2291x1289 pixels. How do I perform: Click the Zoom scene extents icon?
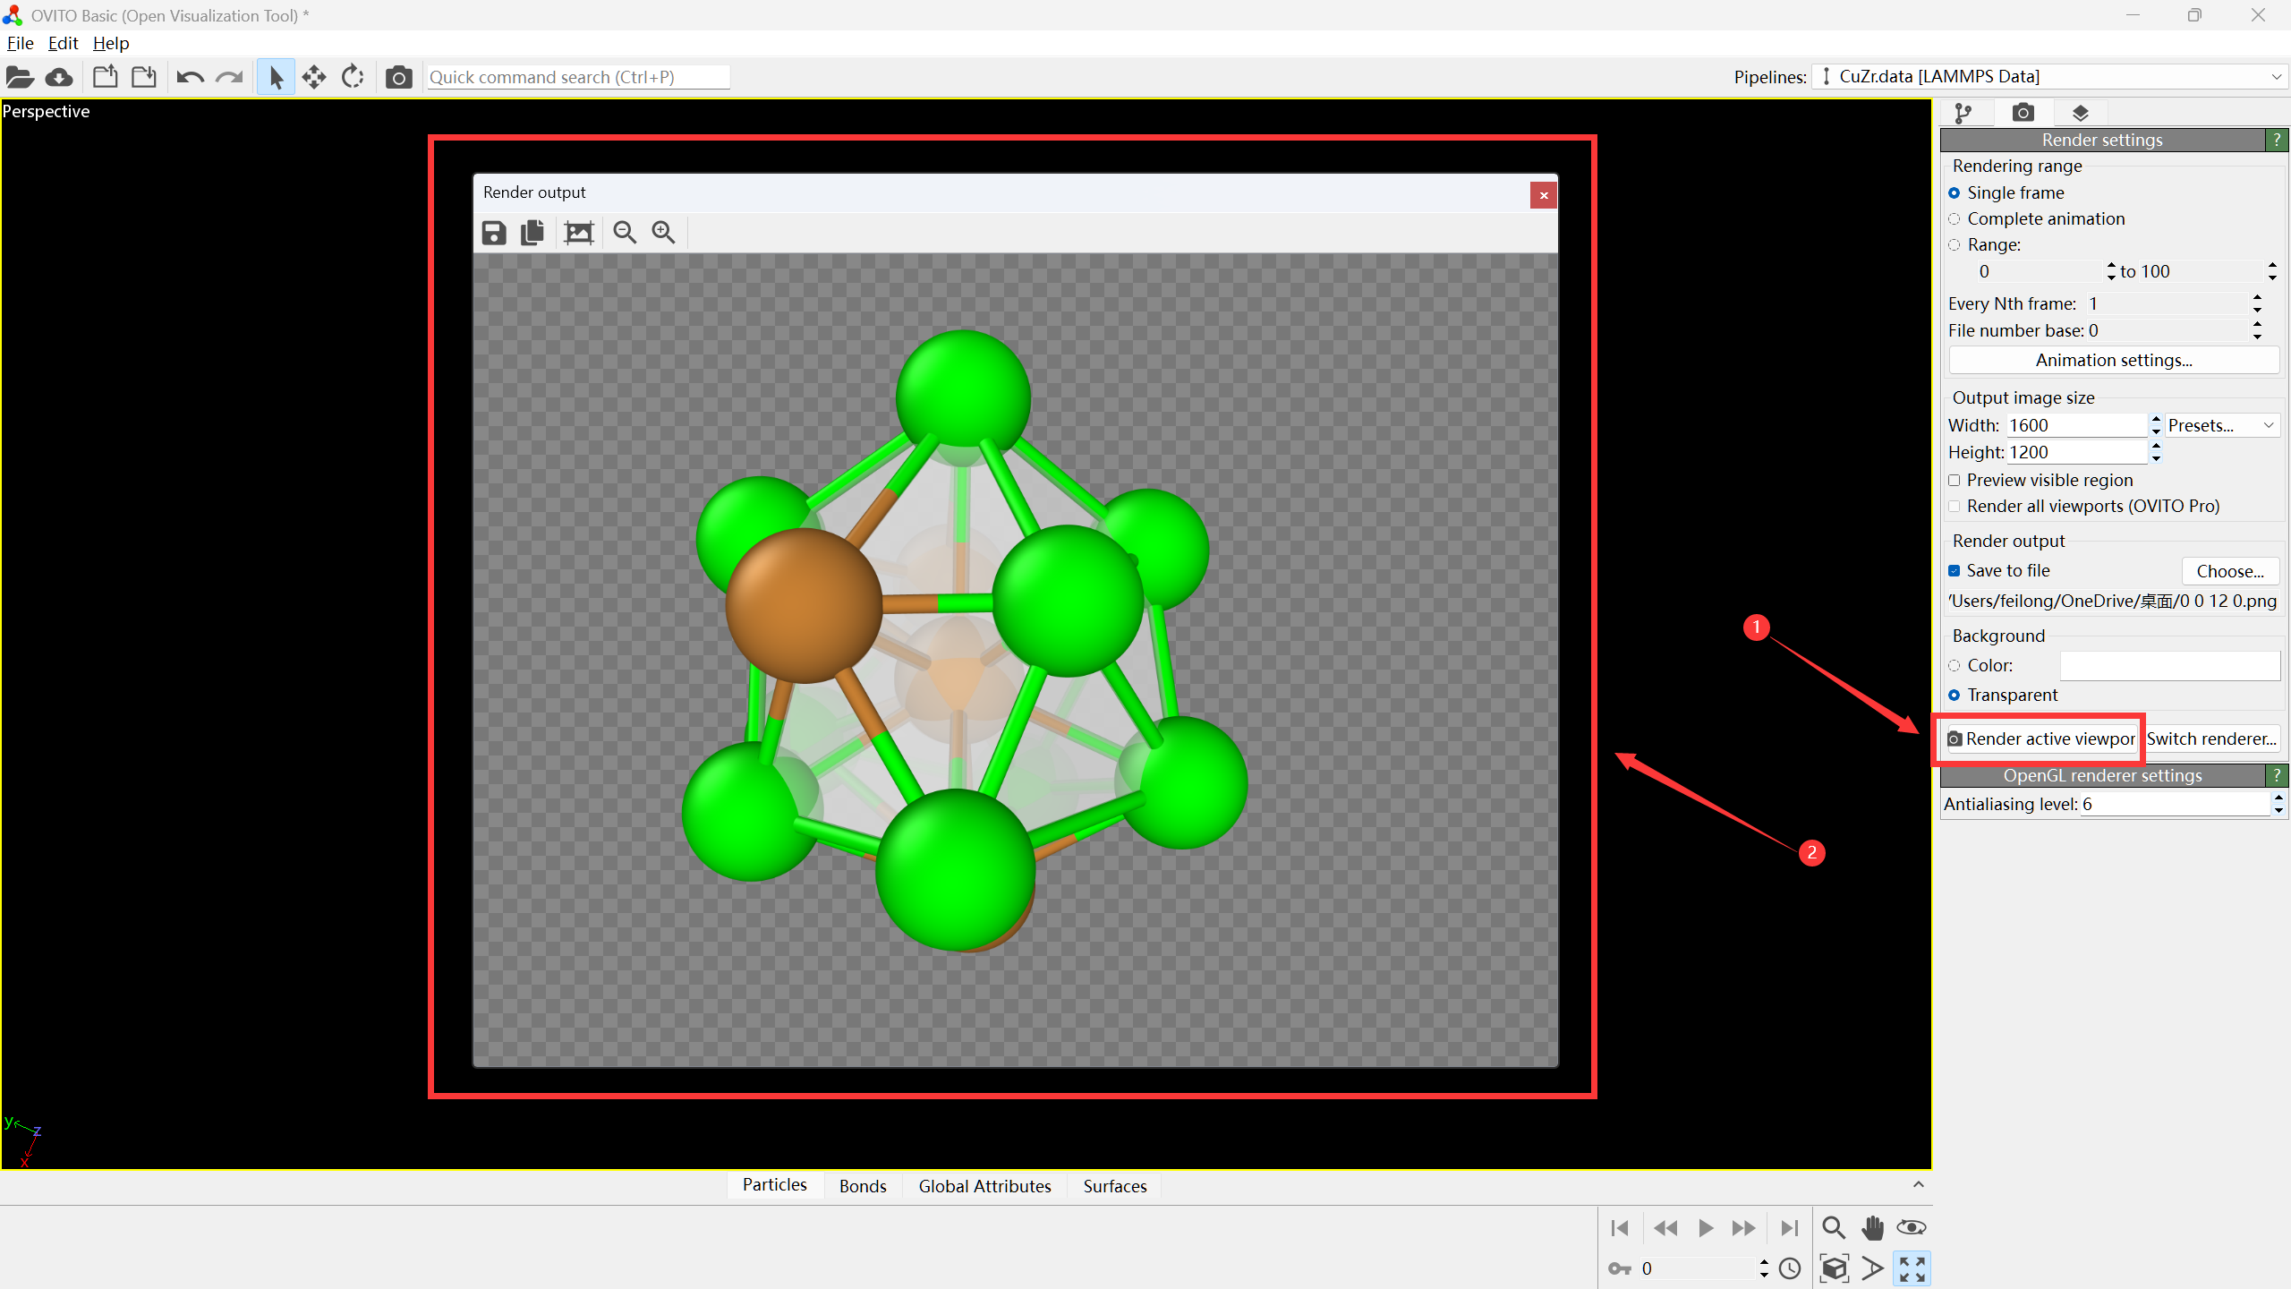tap(1834, 1268)
